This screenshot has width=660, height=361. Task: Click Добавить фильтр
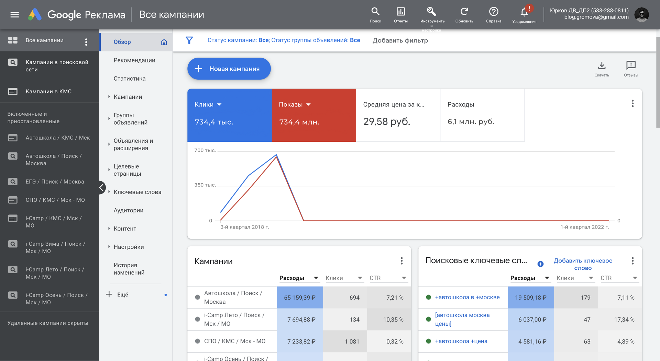(x=400, y=40)
